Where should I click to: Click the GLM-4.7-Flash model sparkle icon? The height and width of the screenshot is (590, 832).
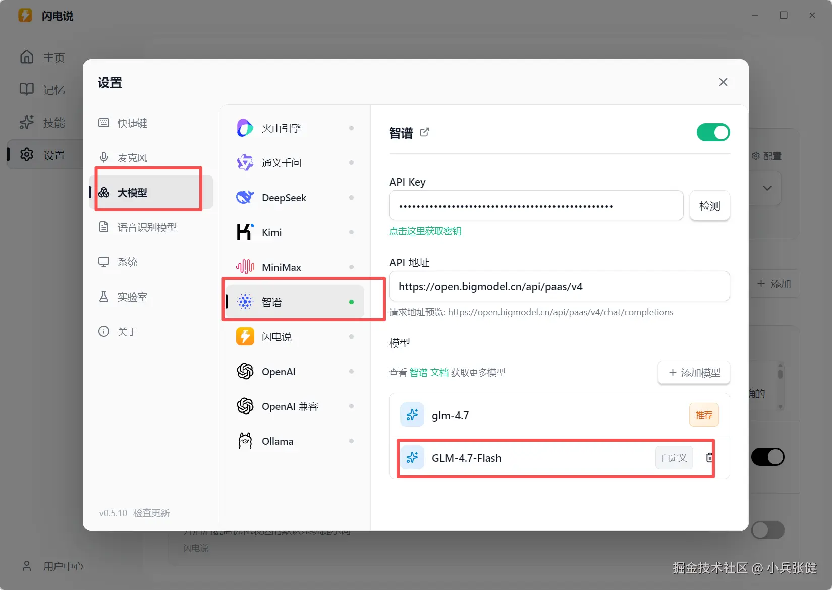coord(412,458)
